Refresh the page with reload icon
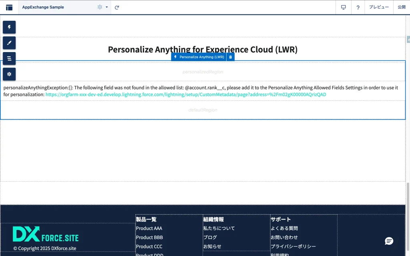The image size is (410, 256). point(117,7)
